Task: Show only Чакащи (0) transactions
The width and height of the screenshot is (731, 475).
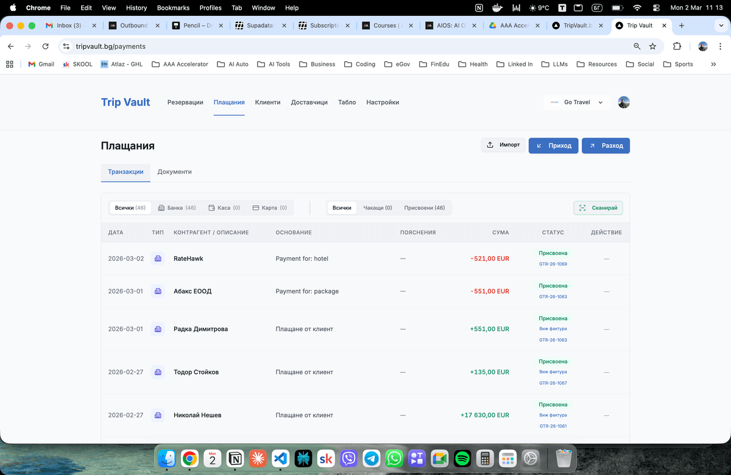Action: point(377,208)
